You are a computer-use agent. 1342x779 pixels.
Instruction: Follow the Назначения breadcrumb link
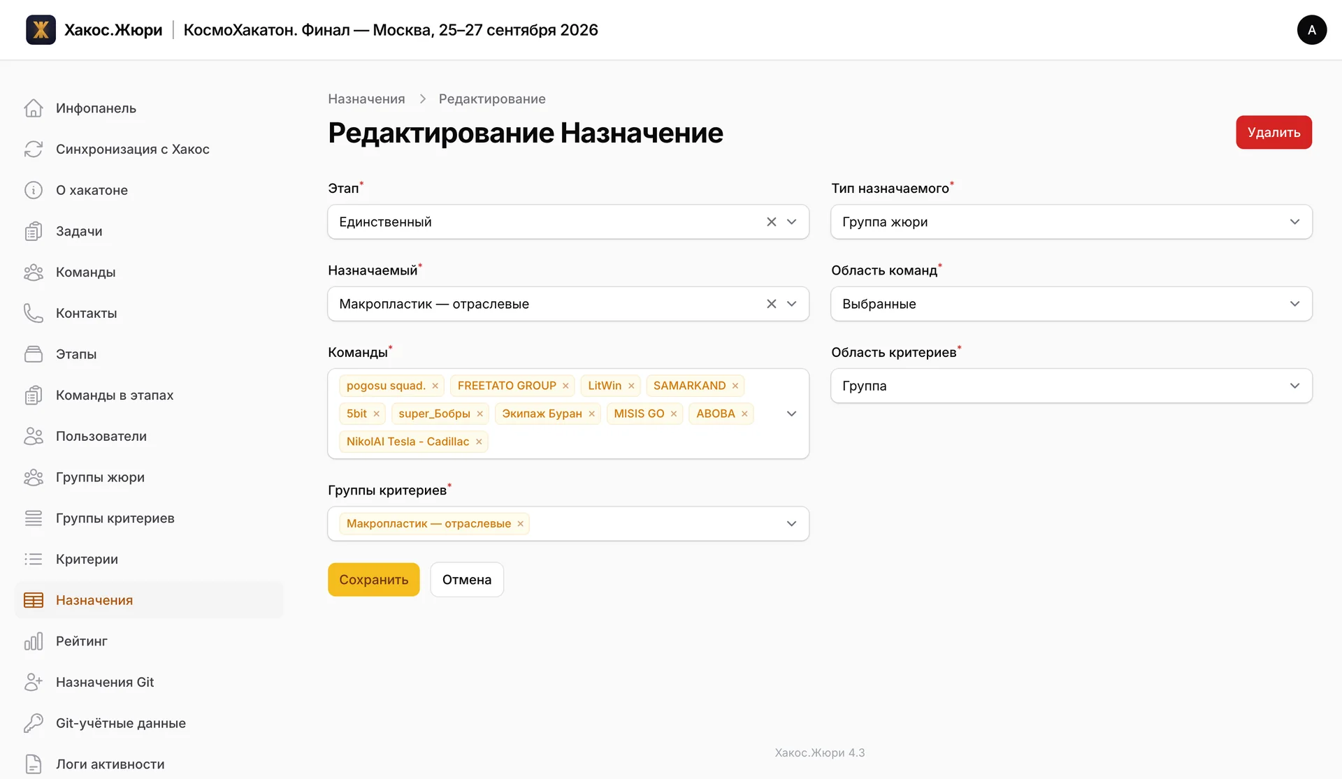(x=366, y=99)
